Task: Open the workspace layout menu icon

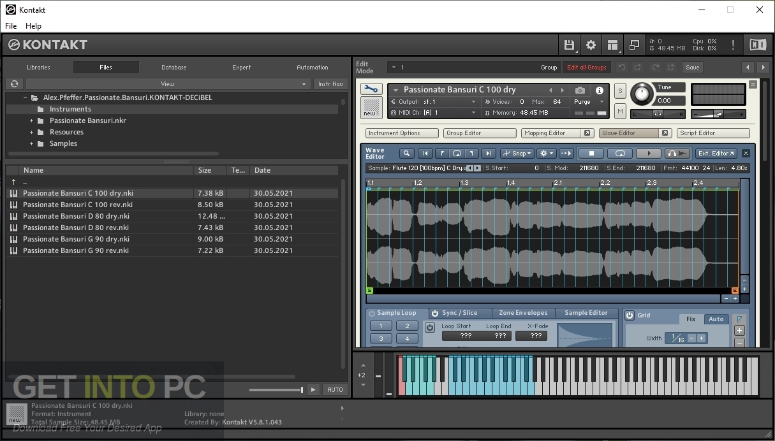Action: click(x=612, y=45)
